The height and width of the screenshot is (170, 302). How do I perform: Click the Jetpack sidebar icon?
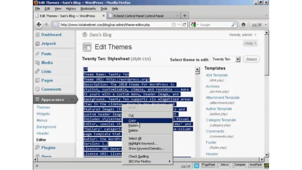(x=38, y=44)
